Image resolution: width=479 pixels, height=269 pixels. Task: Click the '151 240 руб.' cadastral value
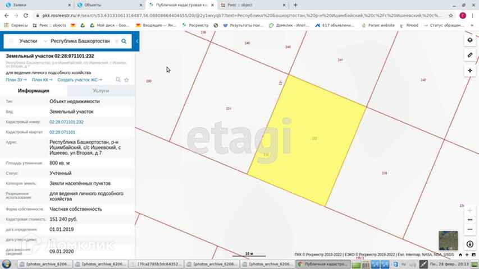[x=63, y=219]
